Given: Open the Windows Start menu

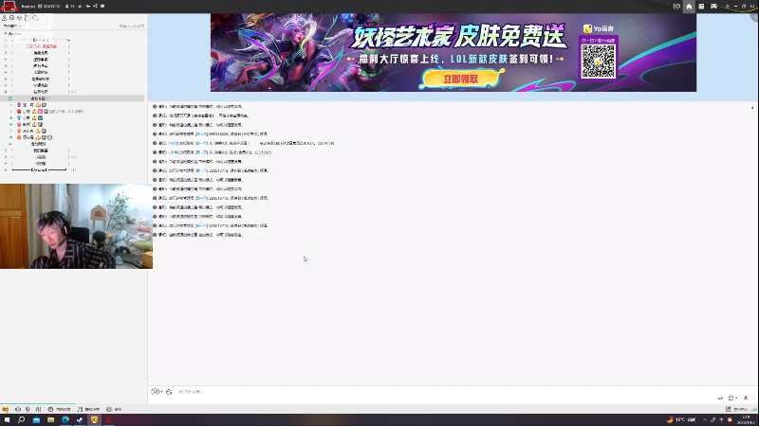Looking at the screenshot, I should [x=7, y=419].
